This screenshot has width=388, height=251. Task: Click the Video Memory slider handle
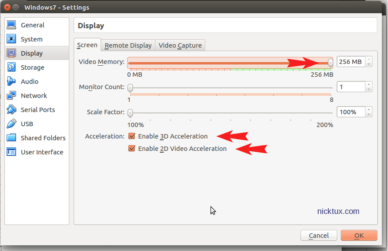[331, 62]
